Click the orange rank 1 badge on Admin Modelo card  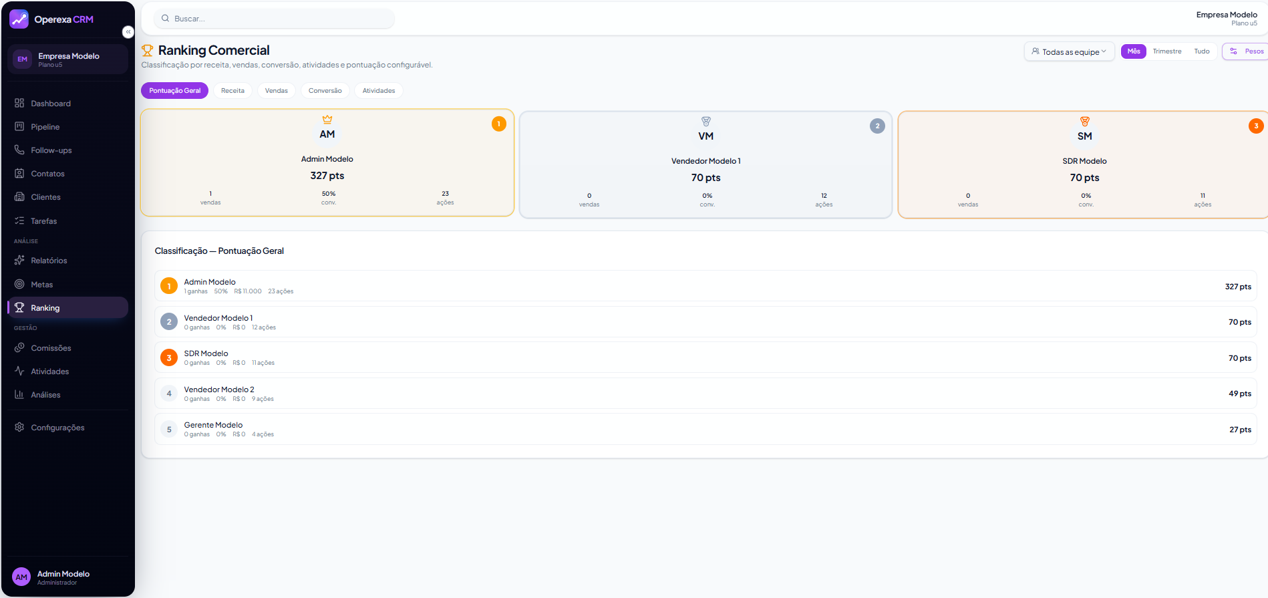[x=498, y=124]
